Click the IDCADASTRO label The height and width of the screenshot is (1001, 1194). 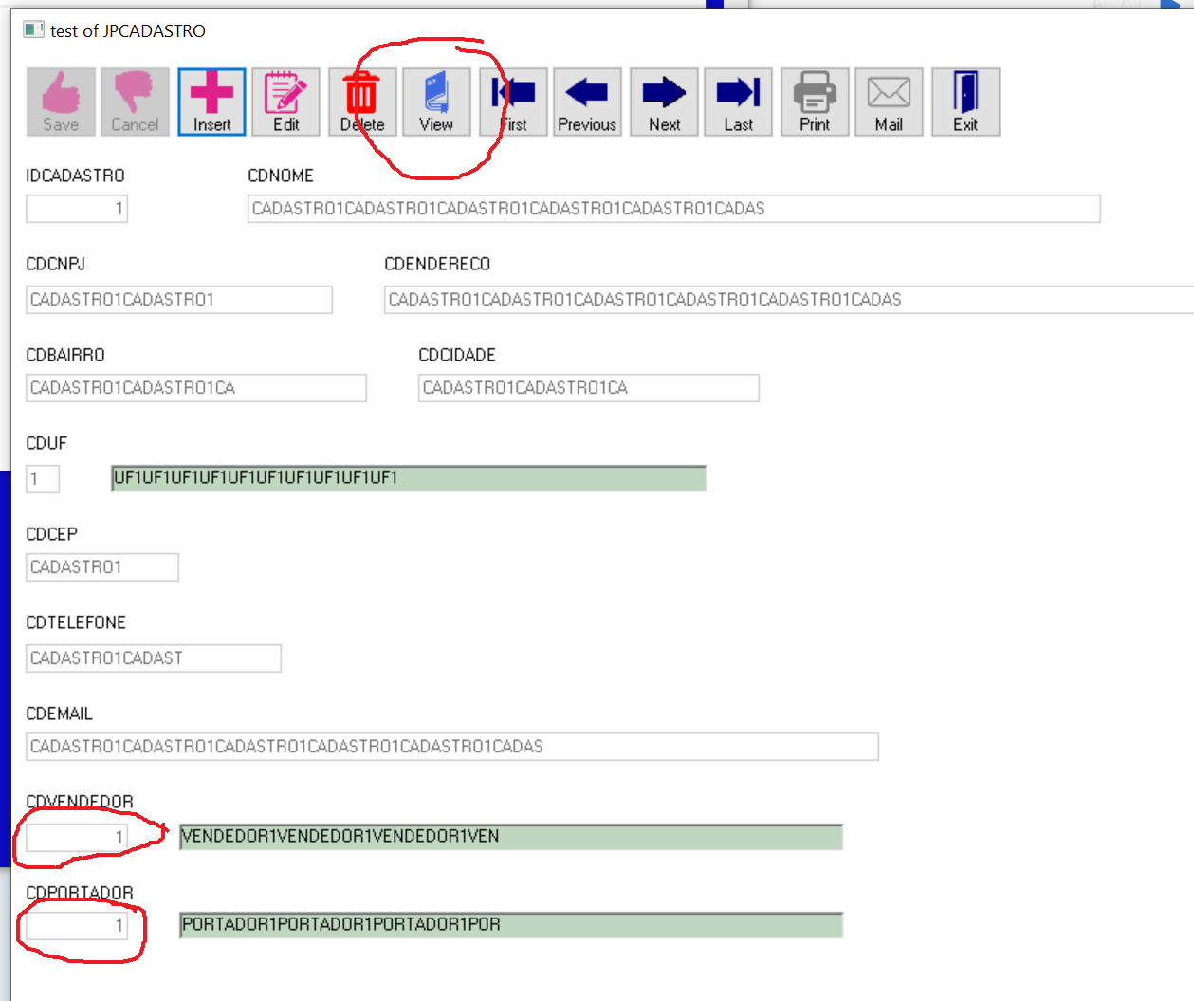coord(75,176)
